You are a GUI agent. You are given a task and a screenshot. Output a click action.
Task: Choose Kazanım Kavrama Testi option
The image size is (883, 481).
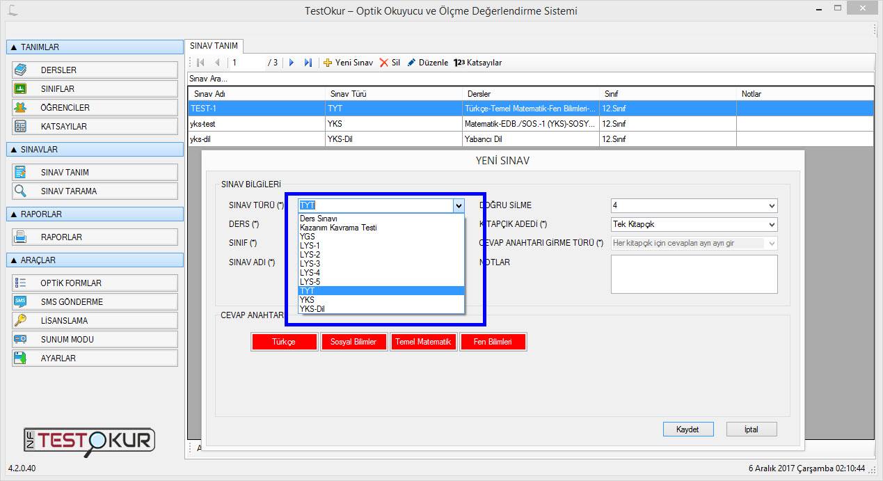pos(381,228)
